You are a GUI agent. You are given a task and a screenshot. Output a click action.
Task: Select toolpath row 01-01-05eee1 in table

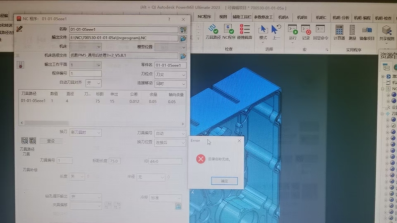coord(102,101)
